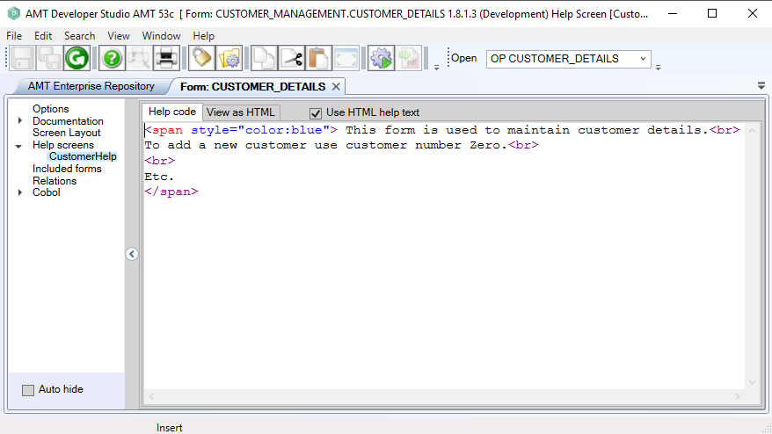Viewport: 772px width, 434px height.
Task: Click the Cut scissors icon
Action: point(291,59)
